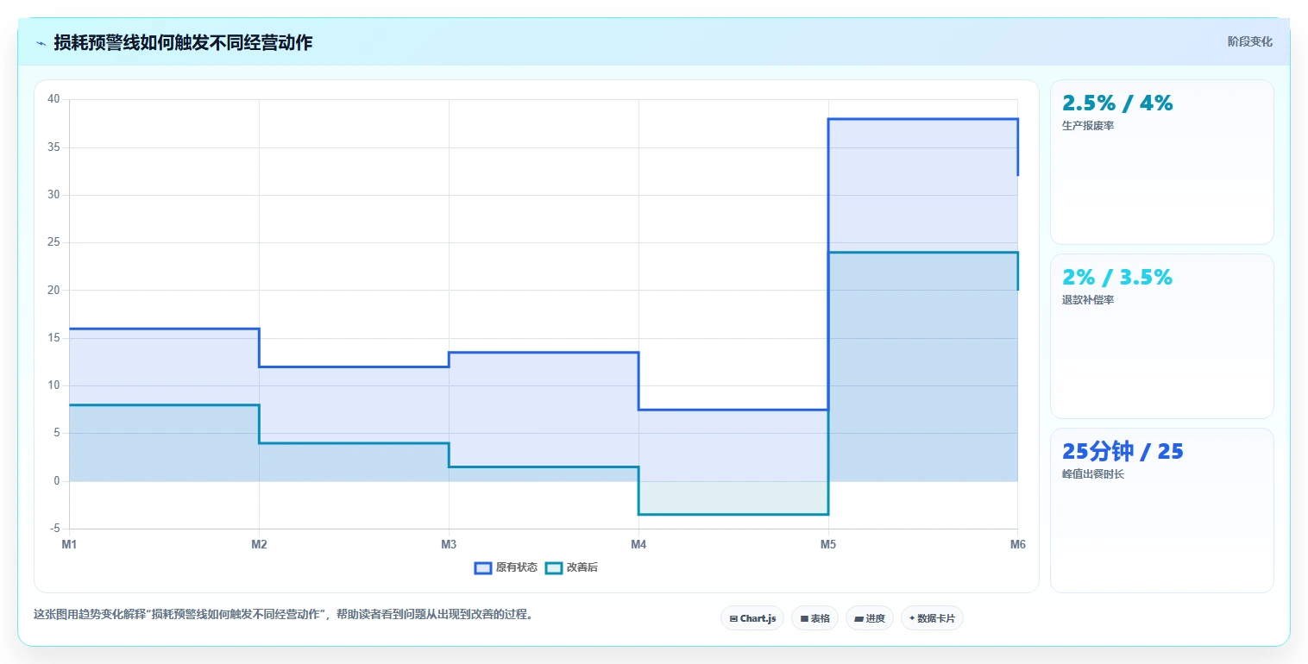This screenshot has height=664, width=1308.
Task: Open the 退款补偿率 card
Action: (x=1161, y=336)
